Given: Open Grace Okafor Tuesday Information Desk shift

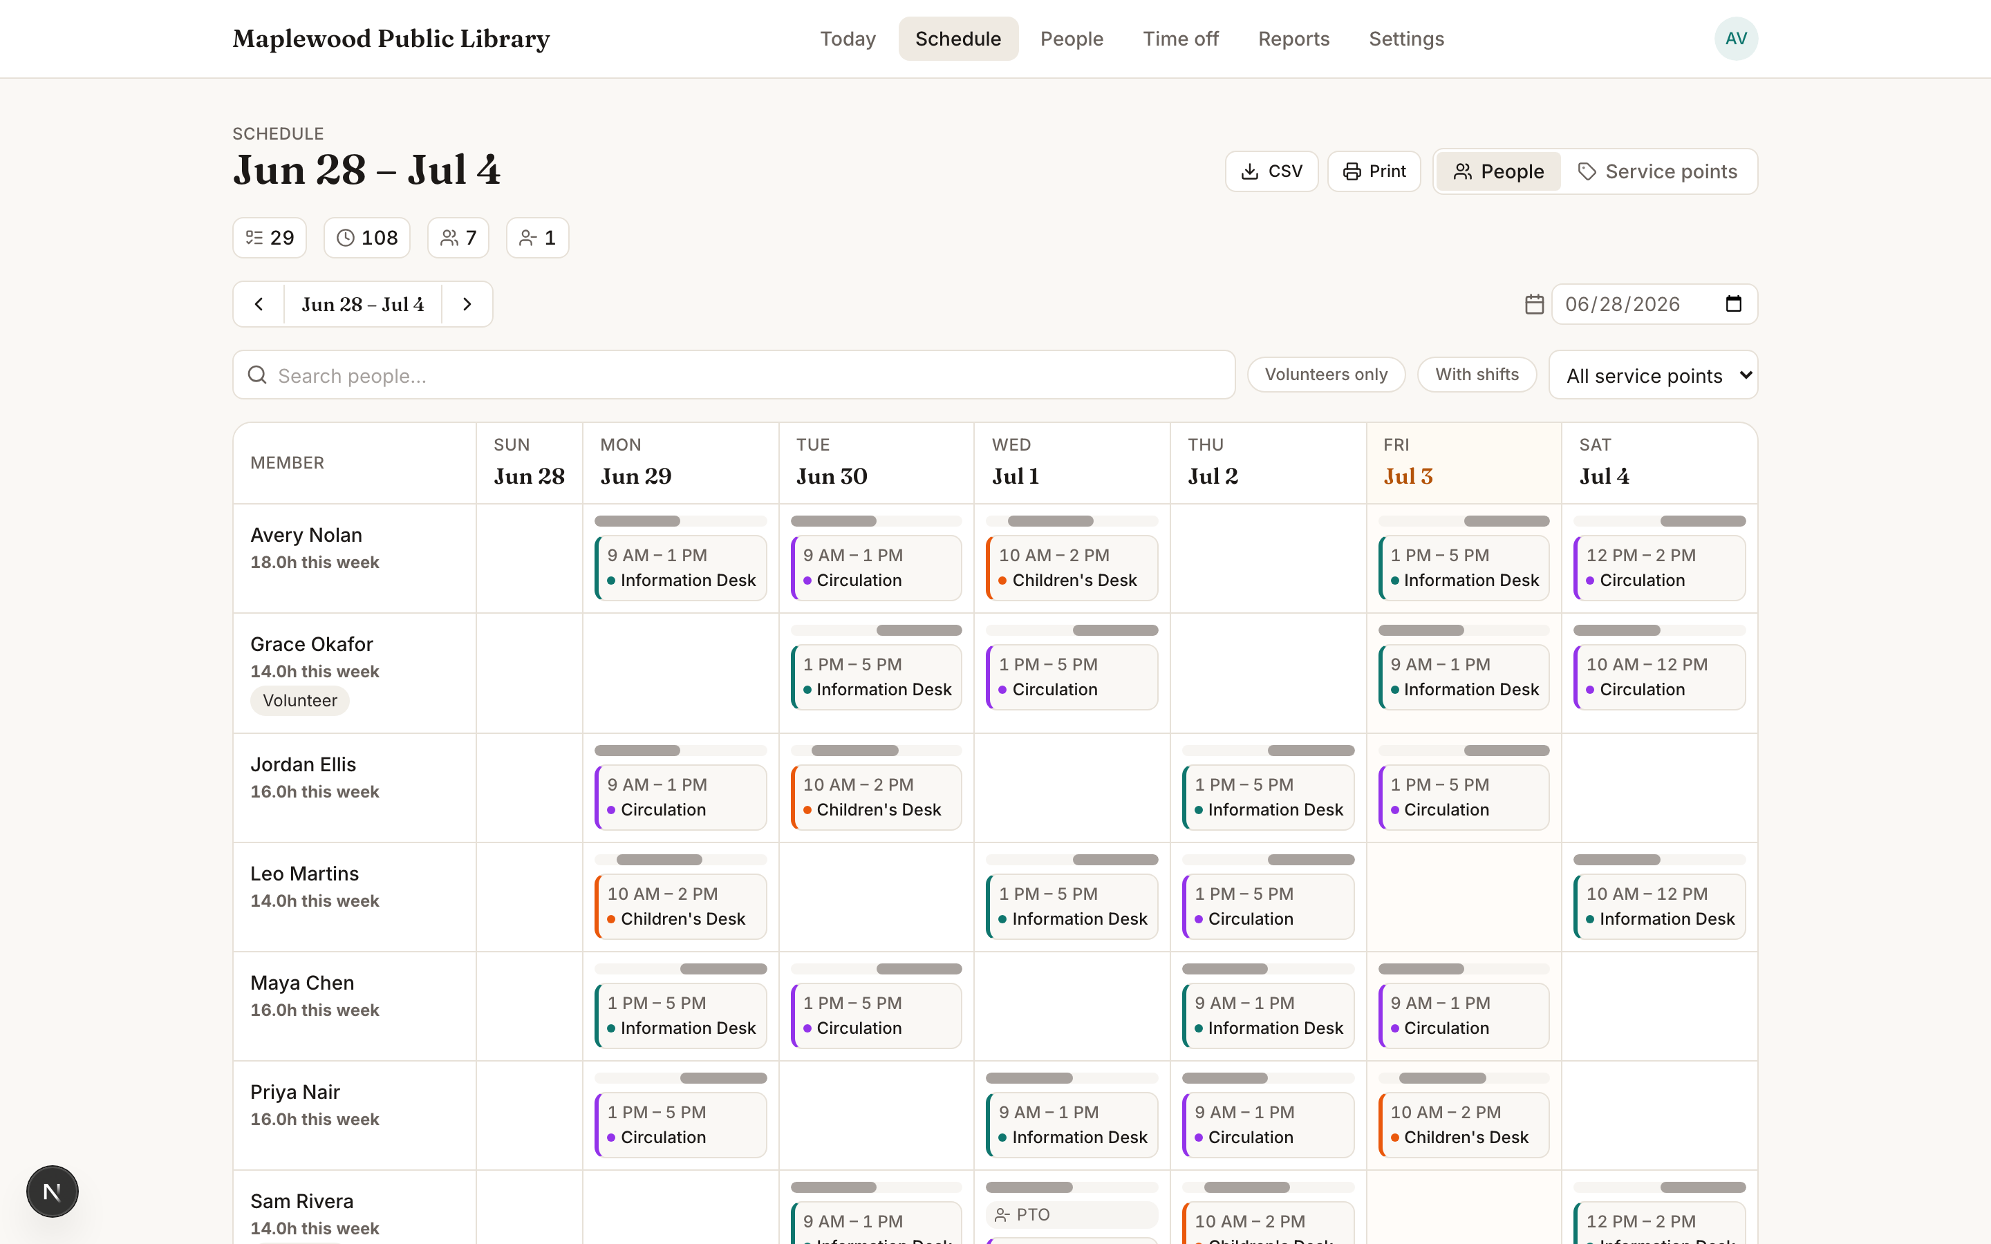Looking at the screenshot, I should click(x=876, y=677).
